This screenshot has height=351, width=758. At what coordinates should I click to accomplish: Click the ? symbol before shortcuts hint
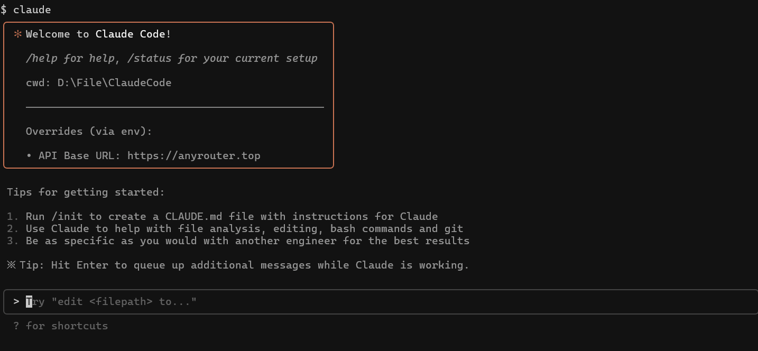click(16, 326)
